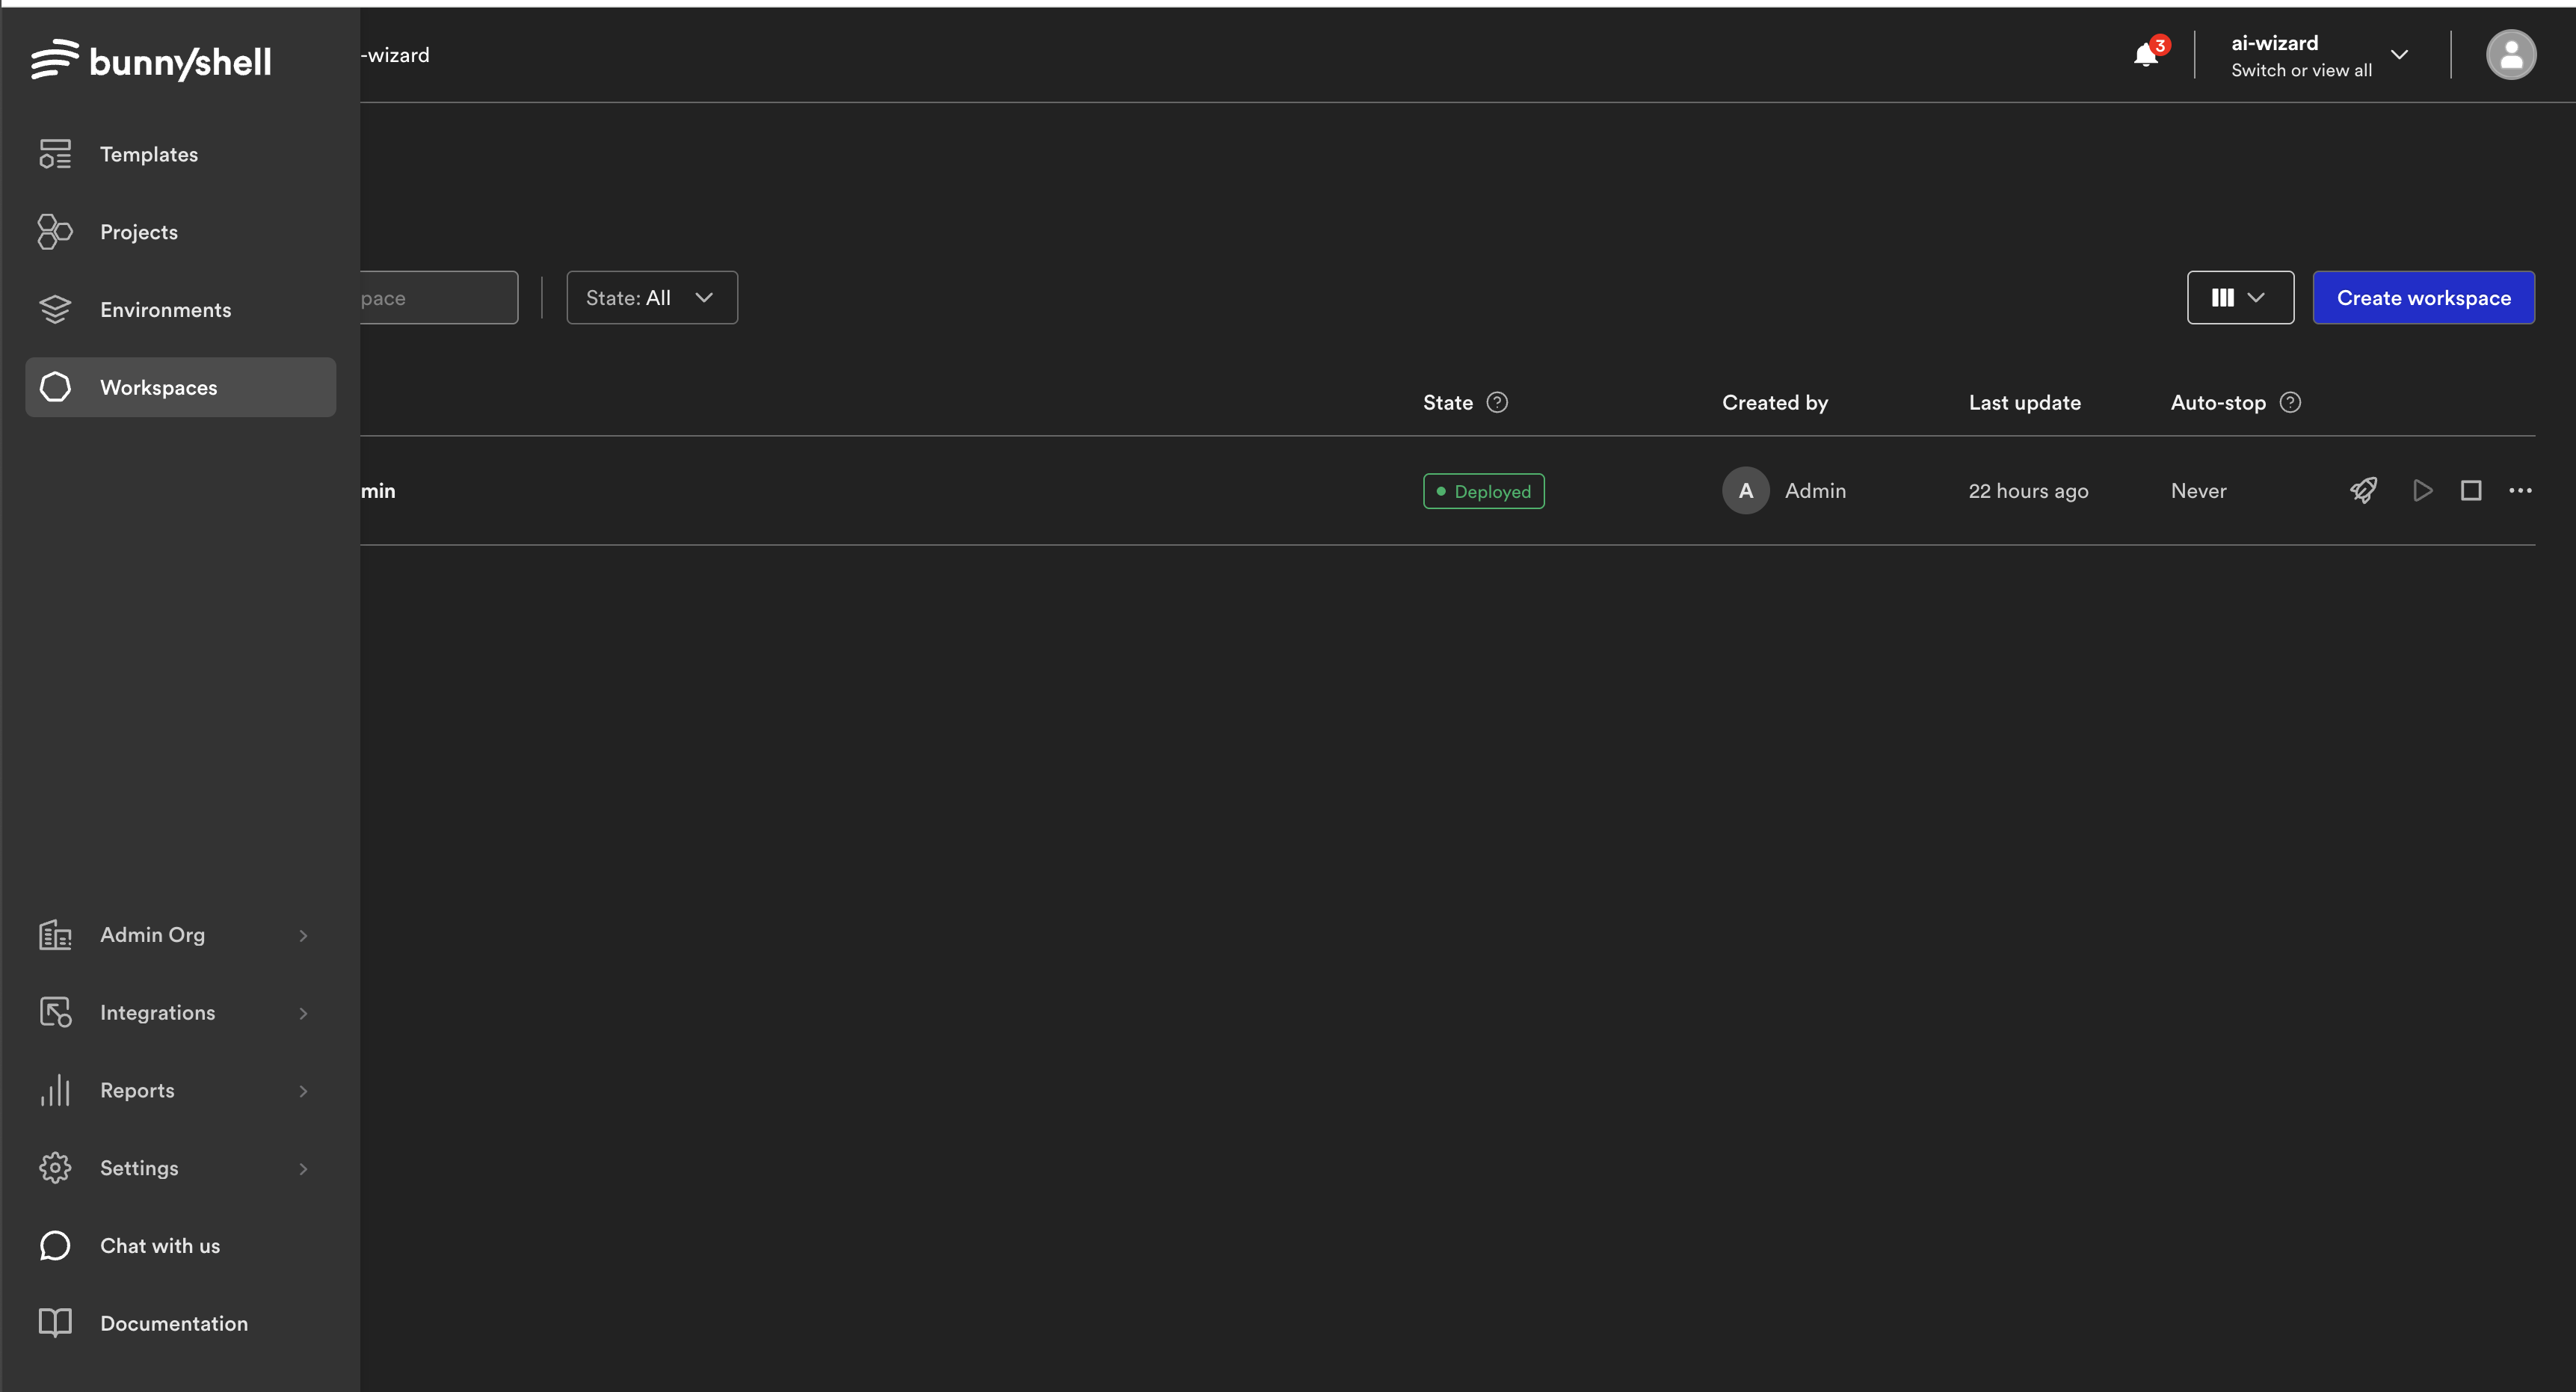This screenshot has width=2576, height=1392.
Task: Click the -wizard breadcrumb
Action: (395, 55)
